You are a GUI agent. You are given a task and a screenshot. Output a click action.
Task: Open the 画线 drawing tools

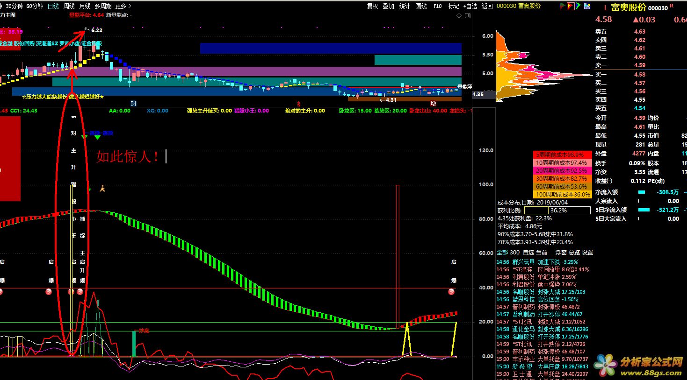tap(421, 6)
